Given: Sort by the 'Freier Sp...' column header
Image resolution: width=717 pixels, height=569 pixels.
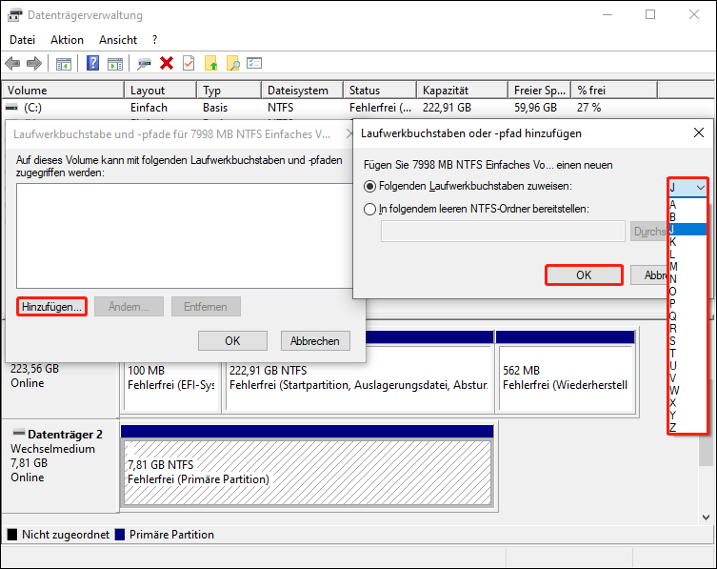Looking at the screenshot, I should 540,91.
